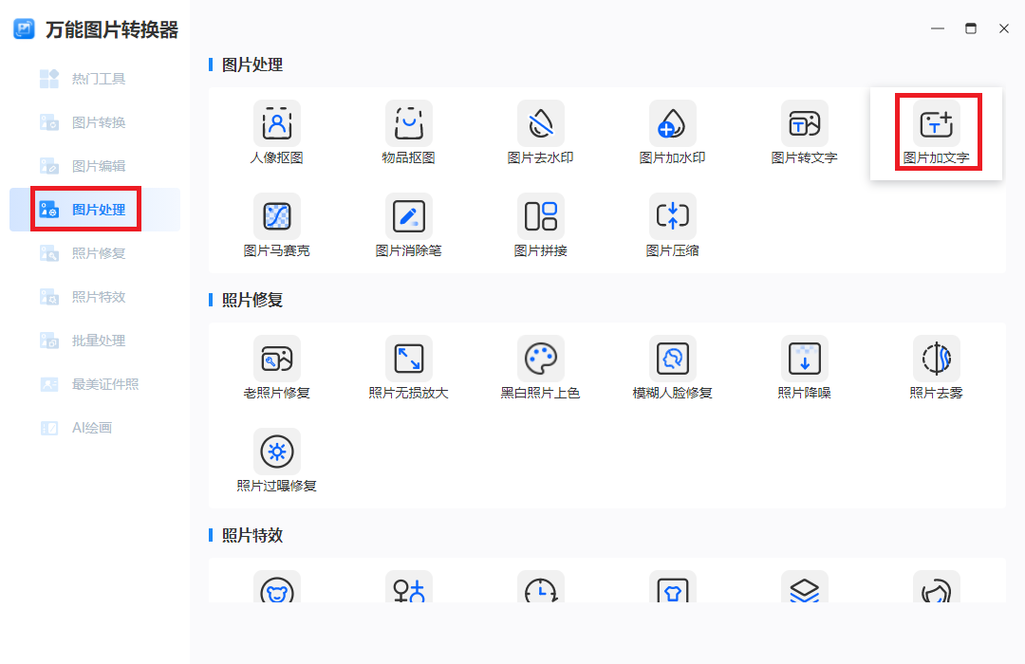Select the 照片去雾 photo dehaze tool
This screenshot has width=1025, height=664.
(x=937, y=368)
